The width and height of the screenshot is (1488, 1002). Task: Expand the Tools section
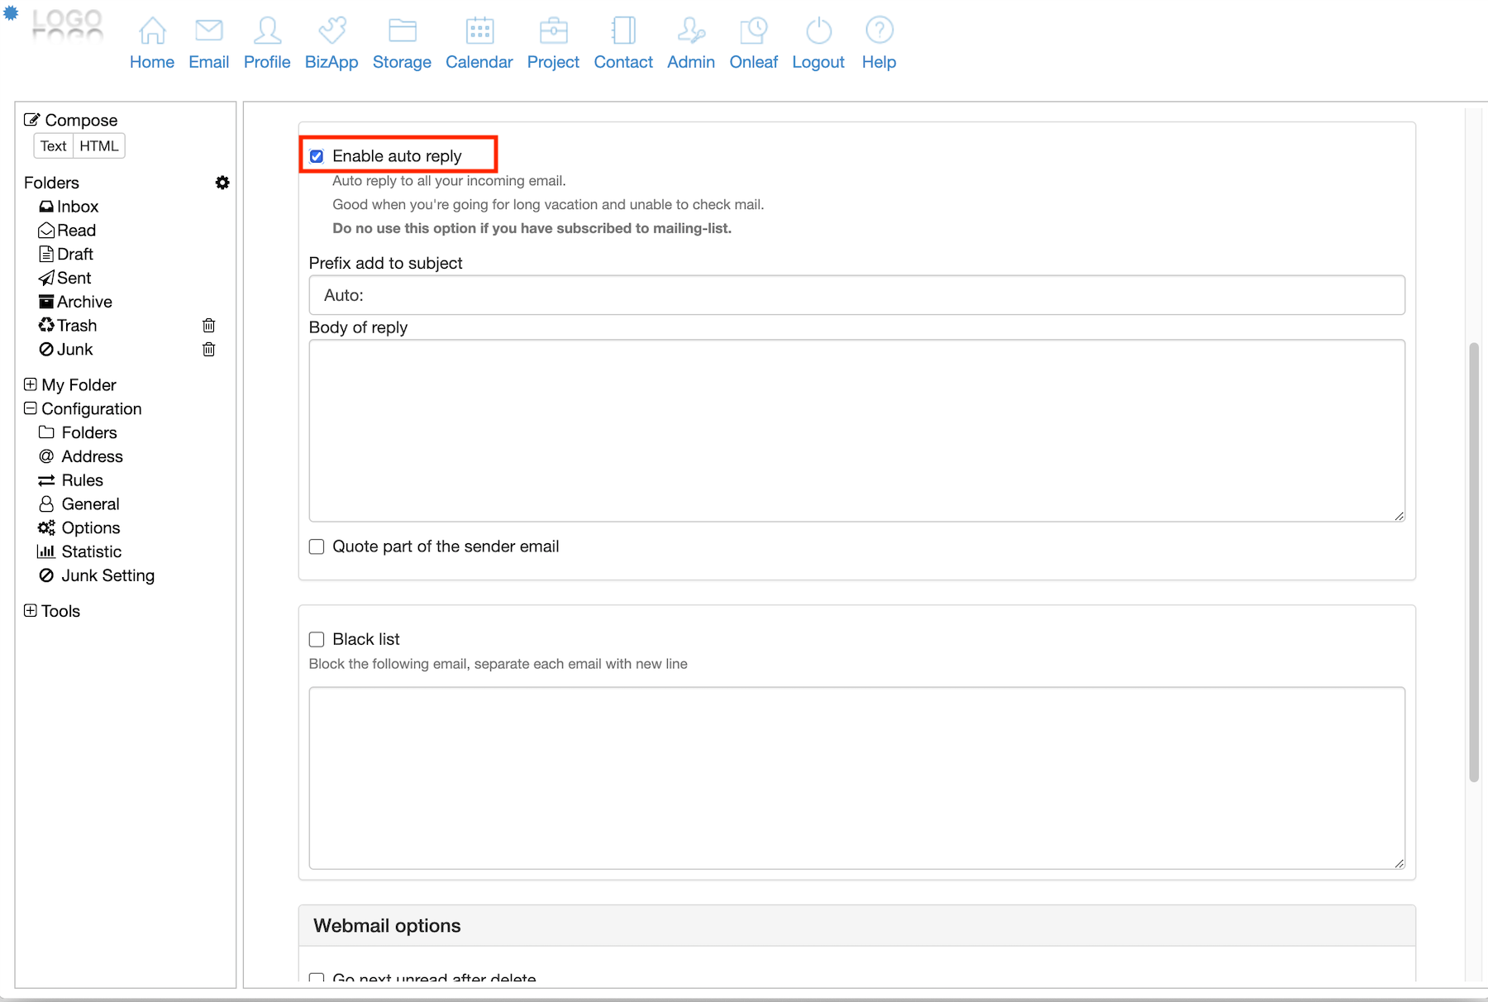(x=31, y=611)
